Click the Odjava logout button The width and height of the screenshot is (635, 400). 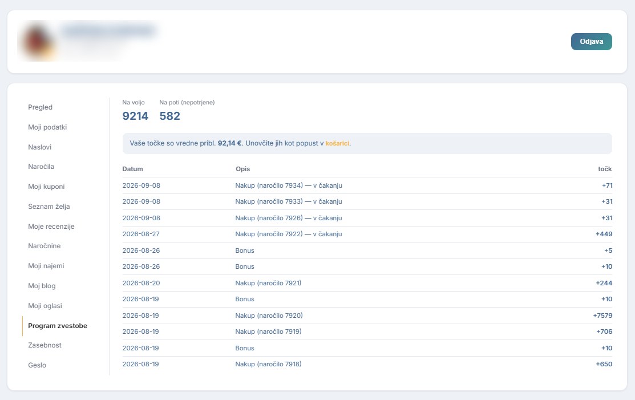[x=591, y=42]
